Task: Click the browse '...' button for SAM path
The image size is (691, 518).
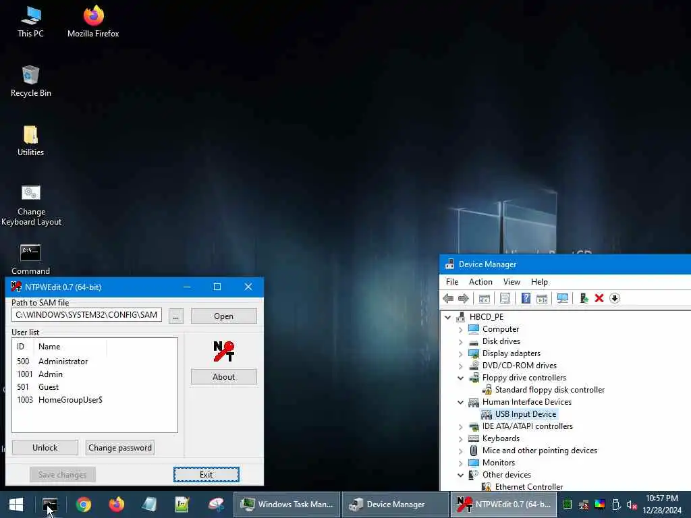Action: (176, 316)
